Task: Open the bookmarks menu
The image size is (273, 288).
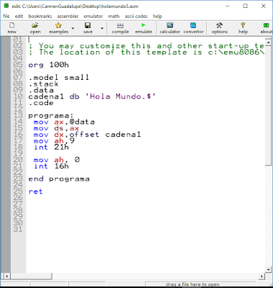Action: coord(40,16)
